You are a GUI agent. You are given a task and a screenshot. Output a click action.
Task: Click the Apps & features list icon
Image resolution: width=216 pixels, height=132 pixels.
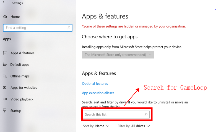[5, 53]
